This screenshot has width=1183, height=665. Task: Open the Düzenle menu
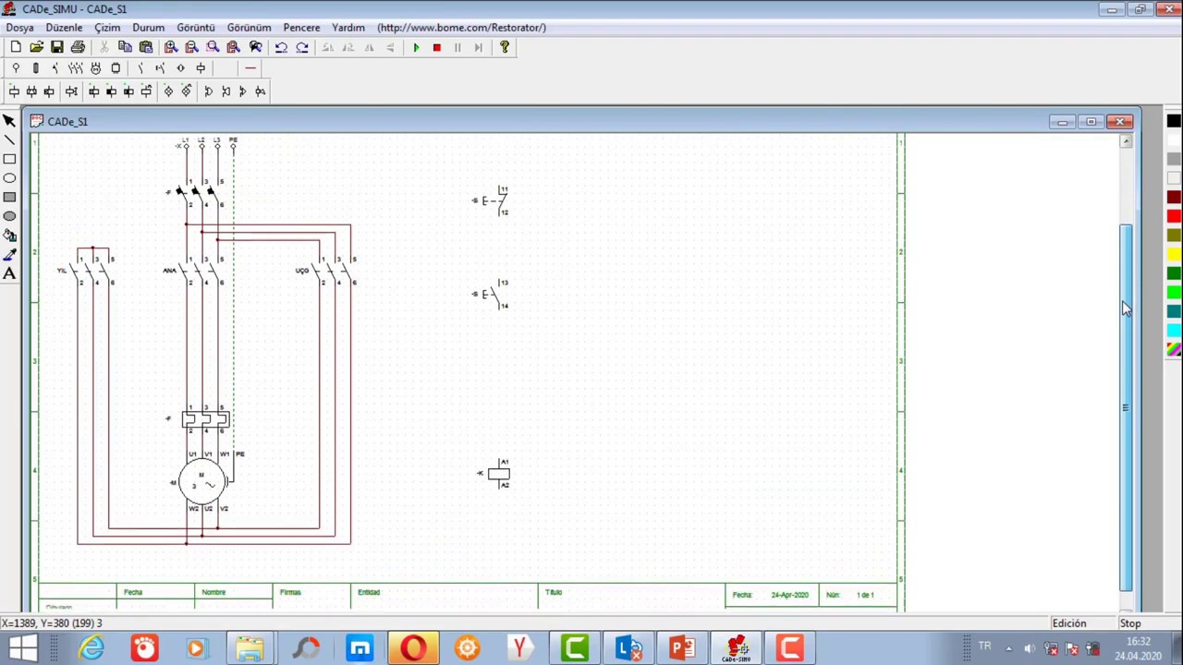tap(65, 28)
